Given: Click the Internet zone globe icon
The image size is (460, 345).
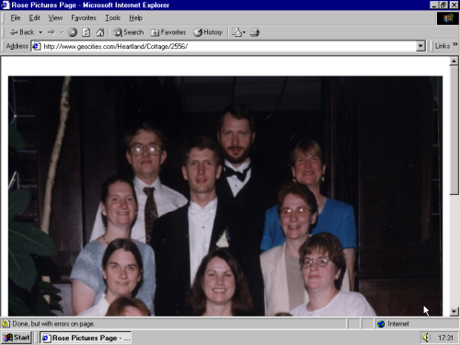Looking at the screenshot, I should [381, 324].
